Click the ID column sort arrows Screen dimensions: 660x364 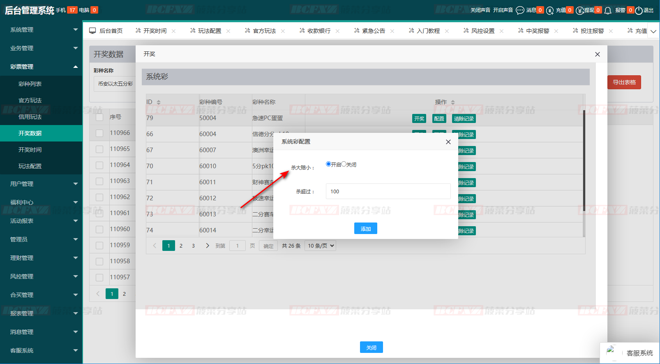159,102
